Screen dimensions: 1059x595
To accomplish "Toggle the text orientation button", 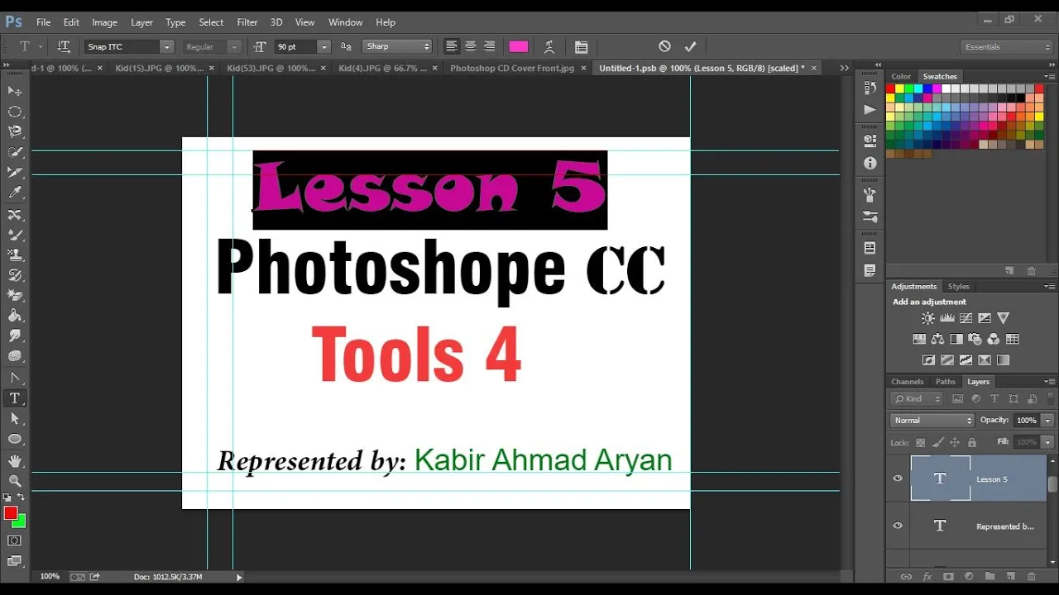I will 64,47.
